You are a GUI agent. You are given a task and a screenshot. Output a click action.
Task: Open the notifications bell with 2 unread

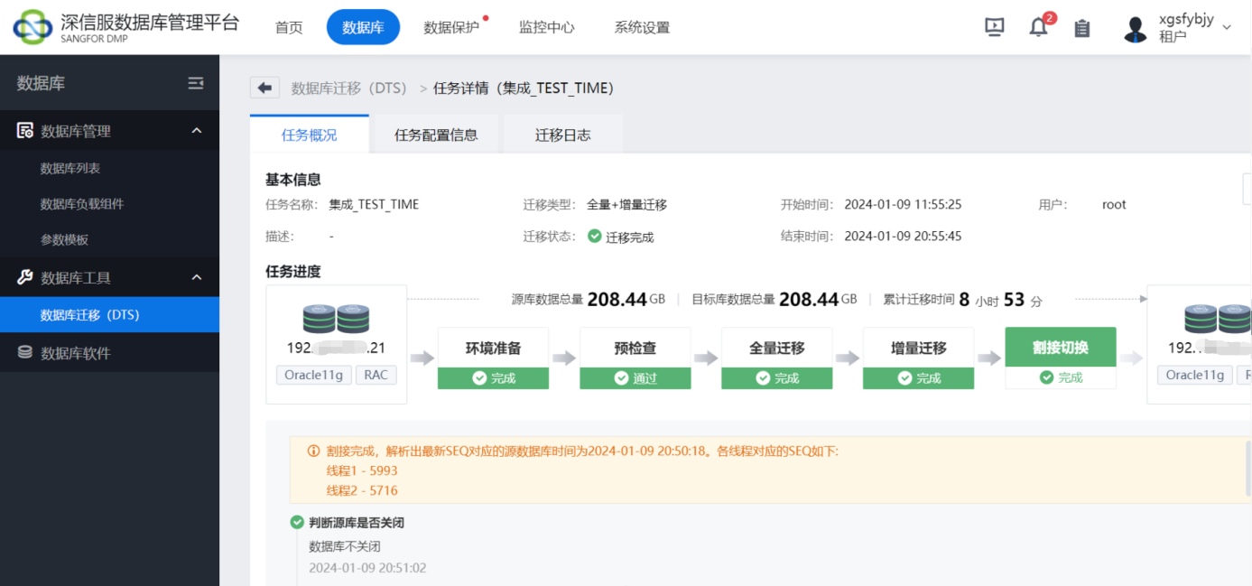pyautogui.click(x=1036, y=27)
